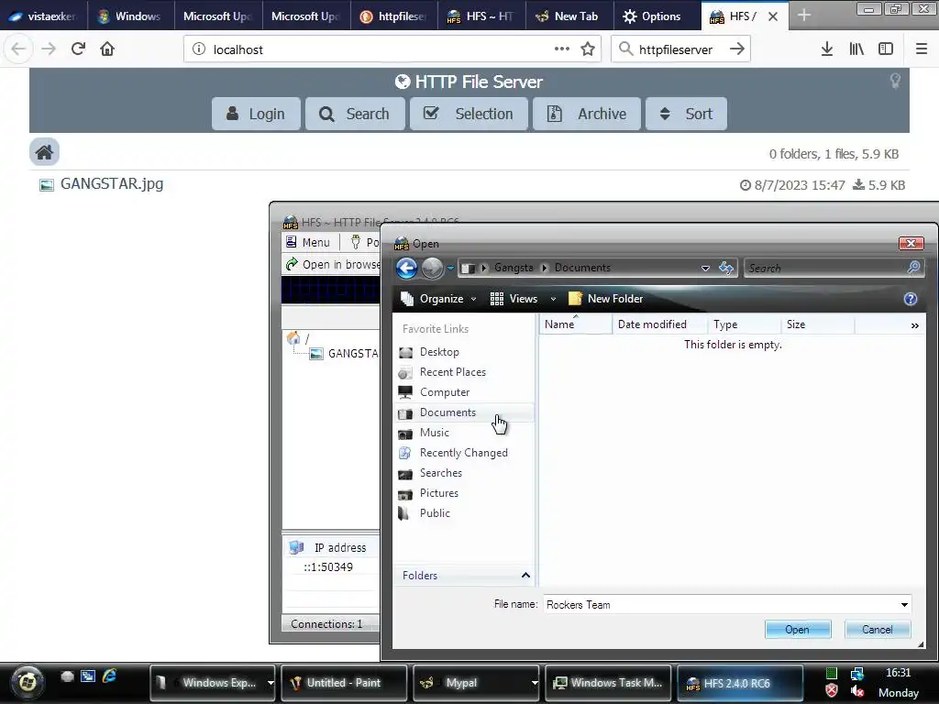Switch to Untitled - Paint in taskbar
The image size is (939, 704).
tap(344, 682)
